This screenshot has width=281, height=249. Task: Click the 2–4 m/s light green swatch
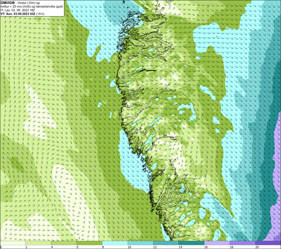pos(38,243)
